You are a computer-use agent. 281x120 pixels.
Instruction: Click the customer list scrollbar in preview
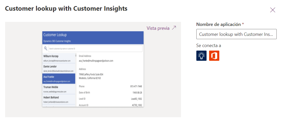pos(75,55)
